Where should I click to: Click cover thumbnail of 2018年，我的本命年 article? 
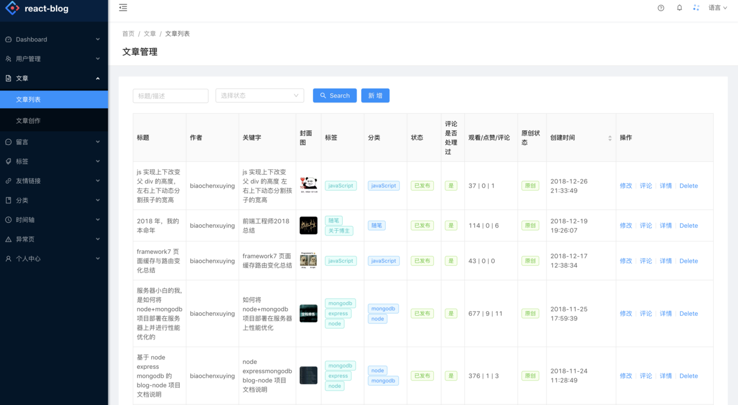[308, 225]
